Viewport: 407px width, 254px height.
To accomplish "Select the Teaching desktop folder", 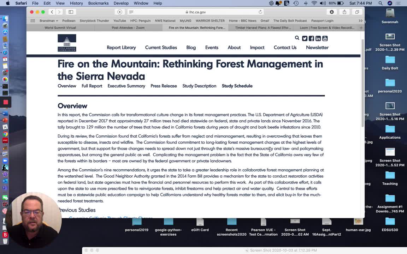I will coord(390,178).
